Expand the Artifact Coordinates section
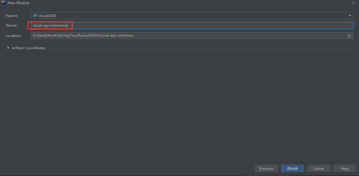 pos(8,48)
